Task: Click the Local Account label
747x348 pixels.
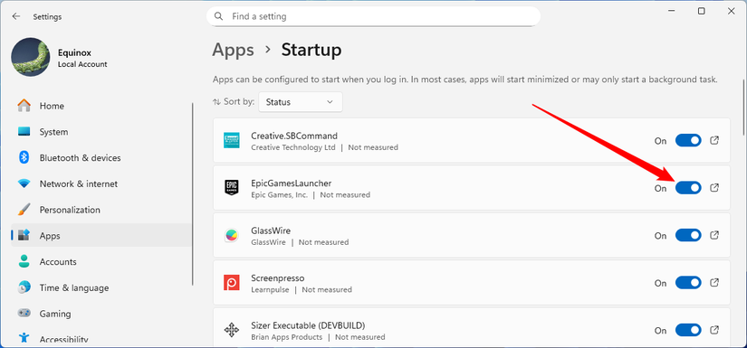Action: 82,64
